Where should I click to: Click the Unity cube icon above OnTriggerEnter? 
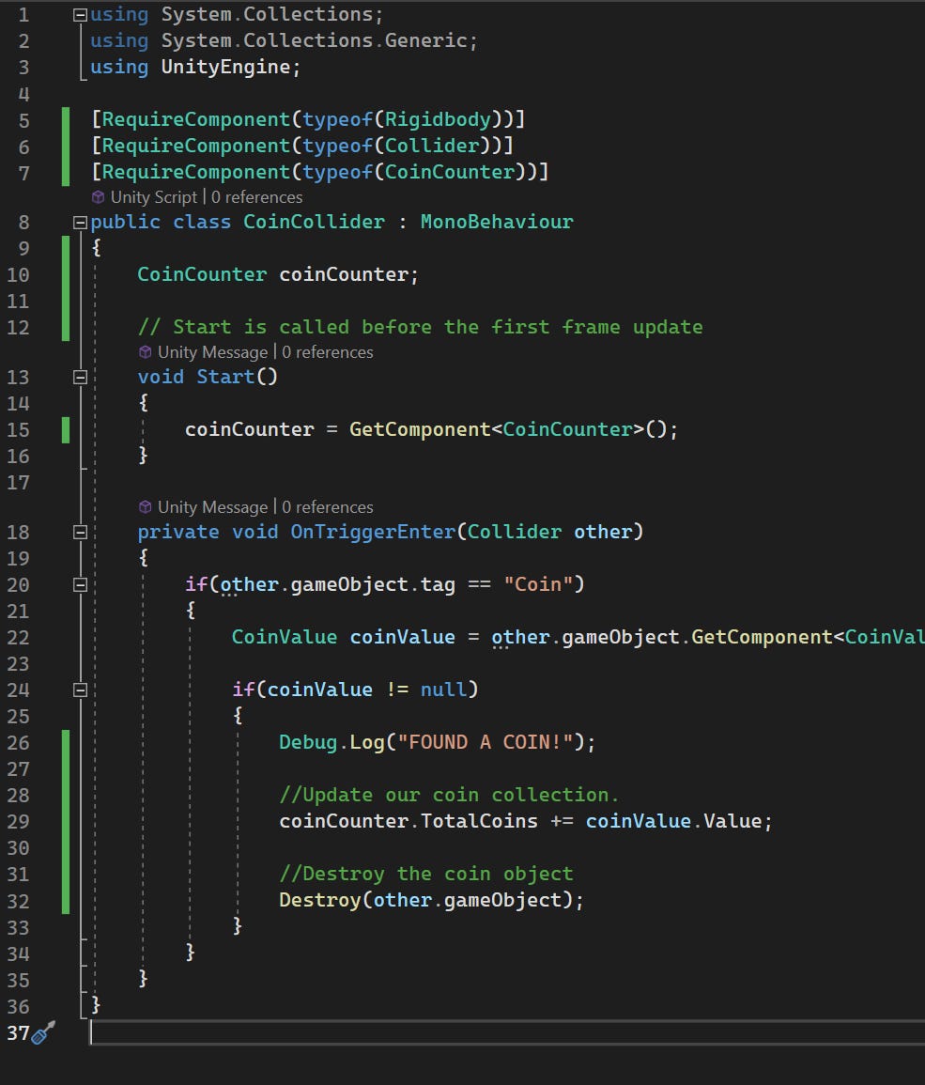point(144,507)
